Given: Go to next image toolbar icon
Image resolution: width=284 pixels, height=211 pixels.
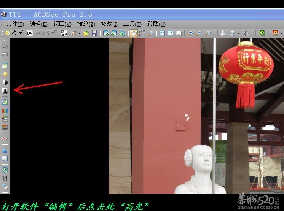Looking at the screenshot, I should pos(114,33).
